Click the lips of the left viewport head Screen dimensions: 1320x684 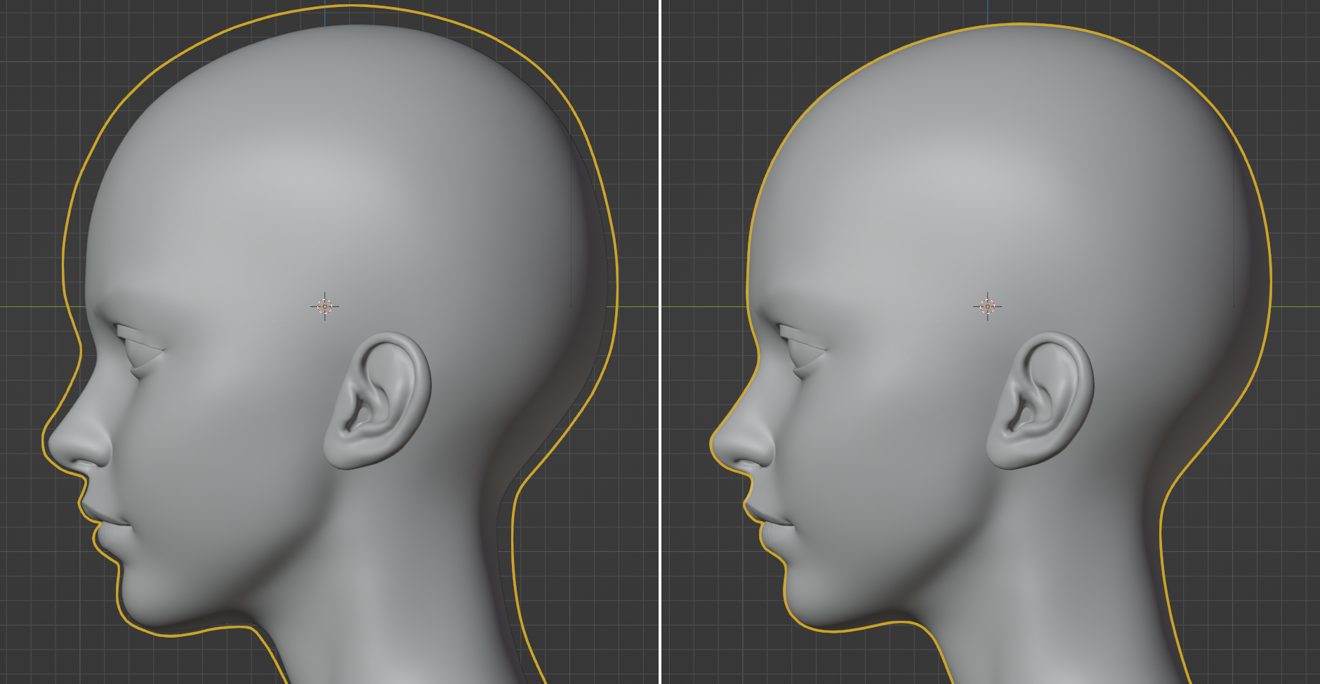click(x=105, y=524)
